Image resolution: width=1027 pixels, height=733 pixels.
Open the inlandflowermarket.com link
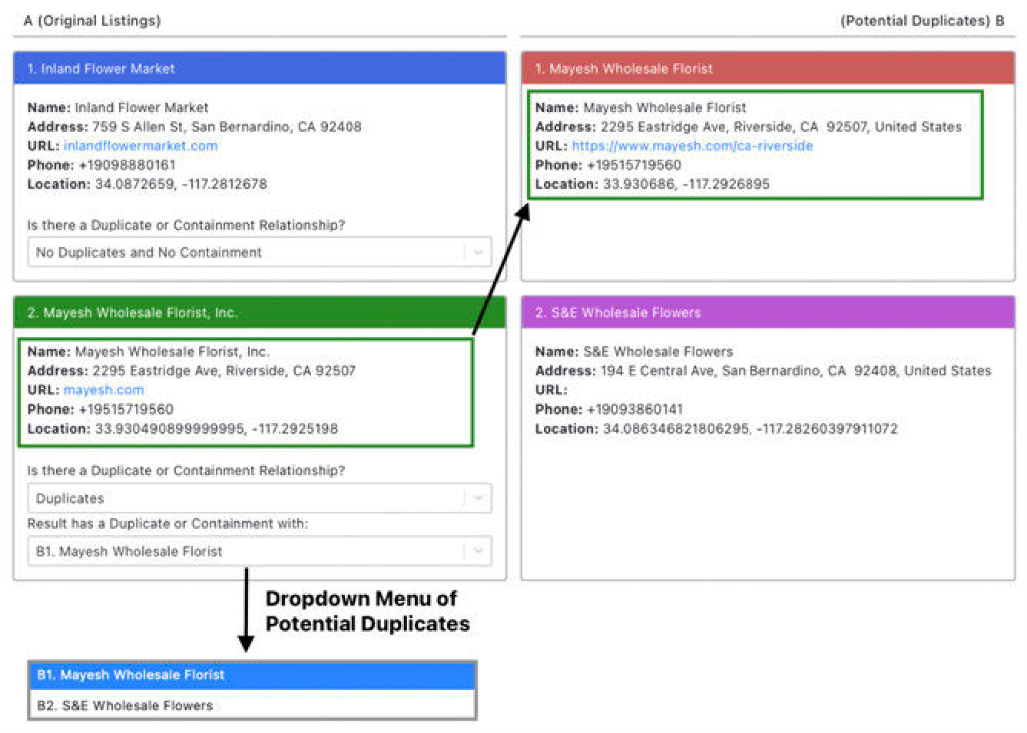141,146
